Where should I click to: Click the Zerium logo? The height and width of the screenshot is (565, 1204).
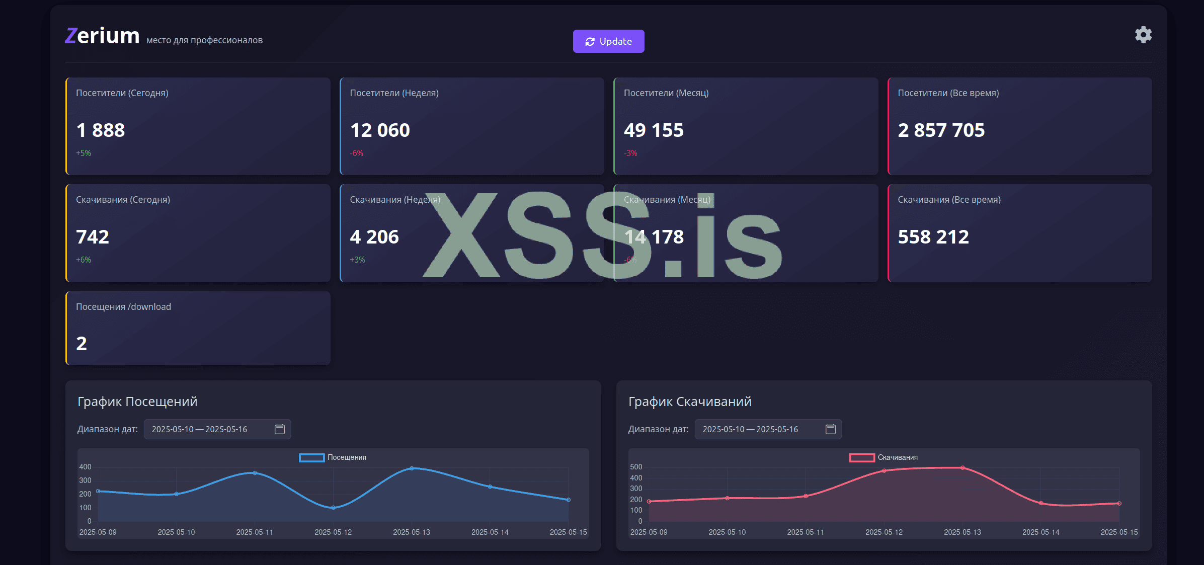102,36
